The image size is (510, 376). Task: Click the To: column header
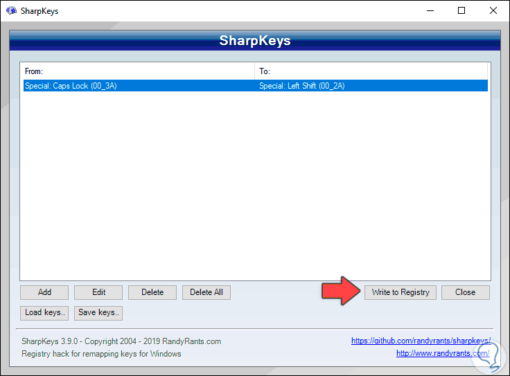tap(371, 71)
